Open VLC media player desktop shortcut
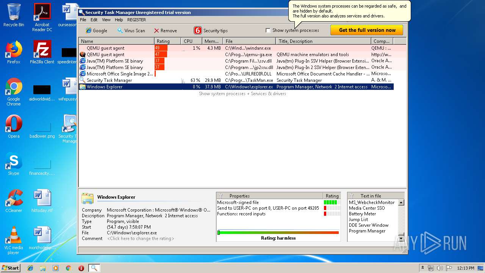The image size is (485, 273). 14,240
